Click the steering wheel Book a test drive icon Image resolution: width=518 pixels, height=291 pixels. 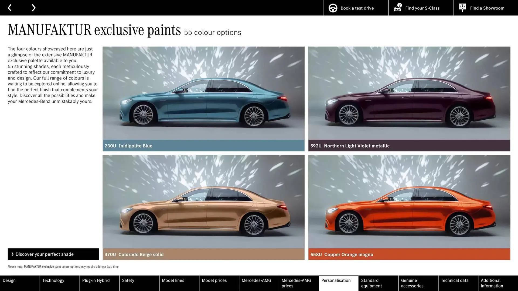(x=333, y=8)
